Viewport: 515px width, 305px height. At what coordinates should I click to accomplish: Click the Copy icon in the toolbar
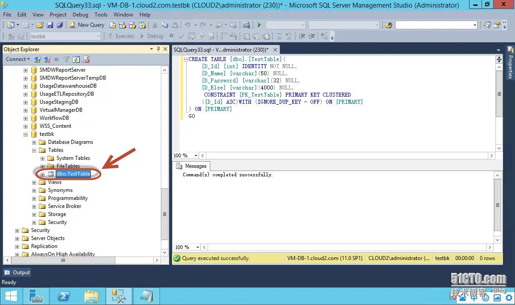click(164, 25)
